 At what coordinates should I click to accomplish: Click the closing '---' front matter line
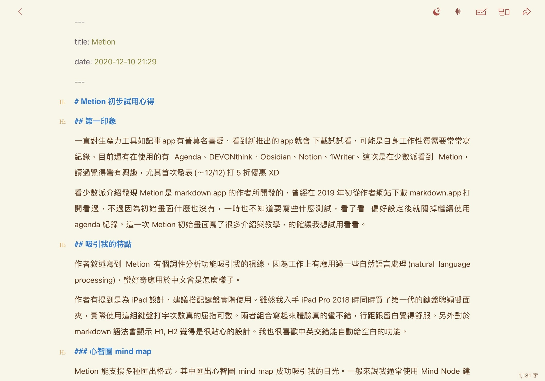pyautogui.click(x=79, y=82)
